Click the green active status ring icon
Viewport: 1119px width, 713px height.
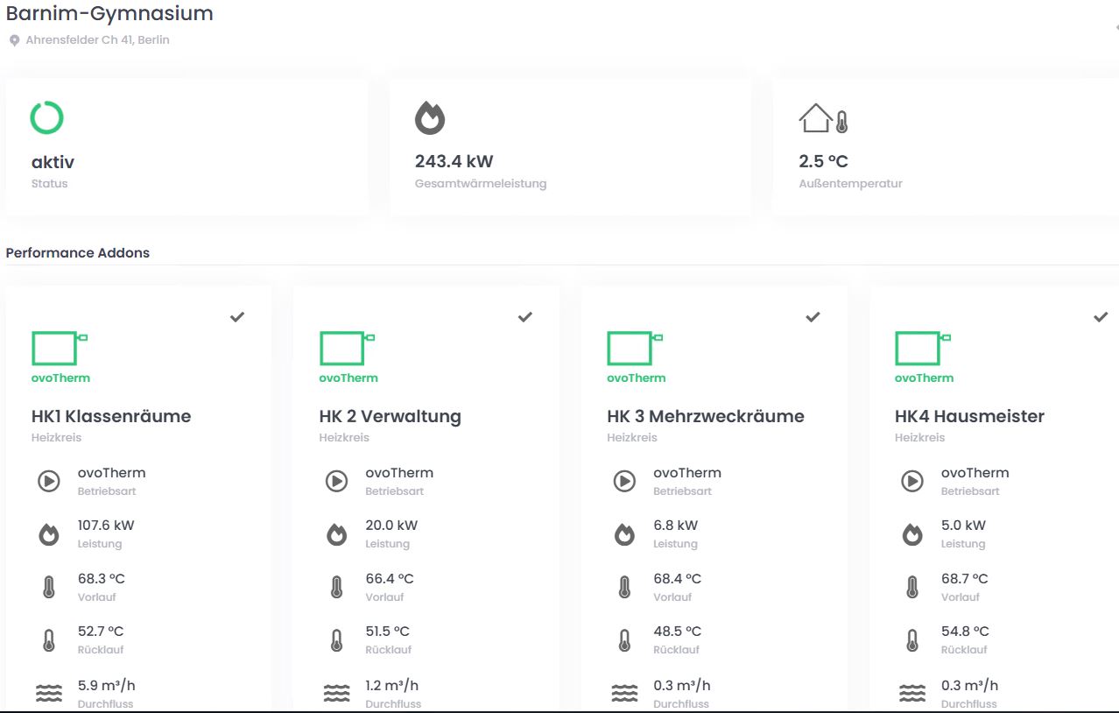tap(46, 117)
